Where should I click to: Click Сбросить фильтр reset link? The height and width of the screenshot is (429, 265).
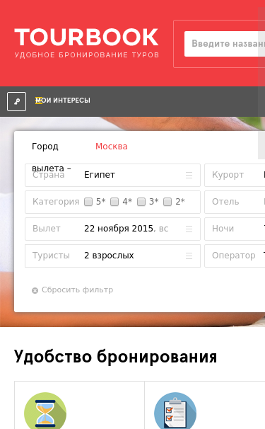(x=77, y=290)
